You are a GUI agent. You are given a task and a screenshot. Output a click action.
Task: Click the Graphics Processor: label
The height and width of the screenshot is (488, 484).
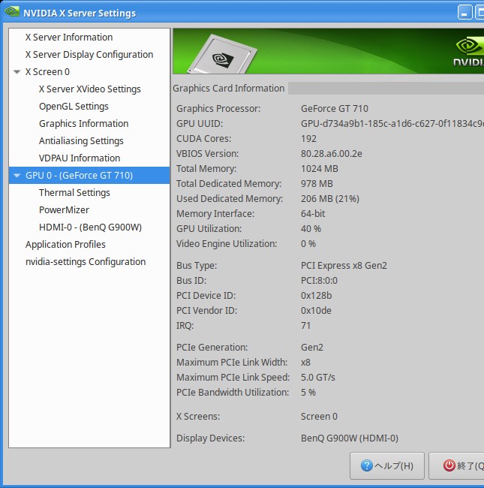(218, 109)
